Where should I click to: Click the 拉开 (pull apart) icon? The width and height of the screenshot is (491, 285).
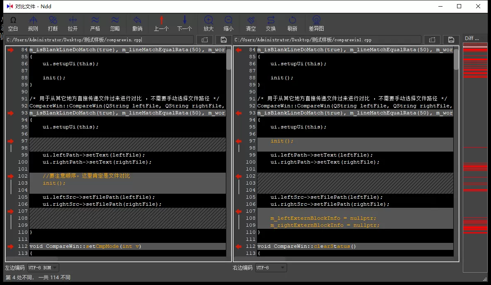[x=73, y=23]
